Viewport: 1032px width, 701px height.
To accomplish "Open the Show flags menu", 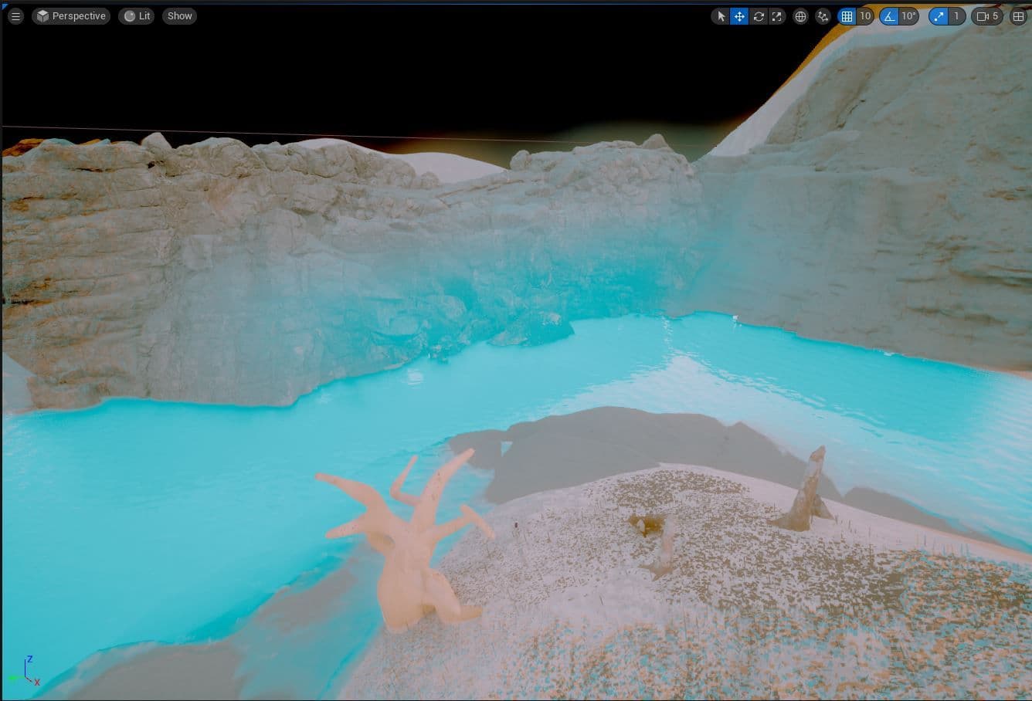I will click(x=179, y=15).
